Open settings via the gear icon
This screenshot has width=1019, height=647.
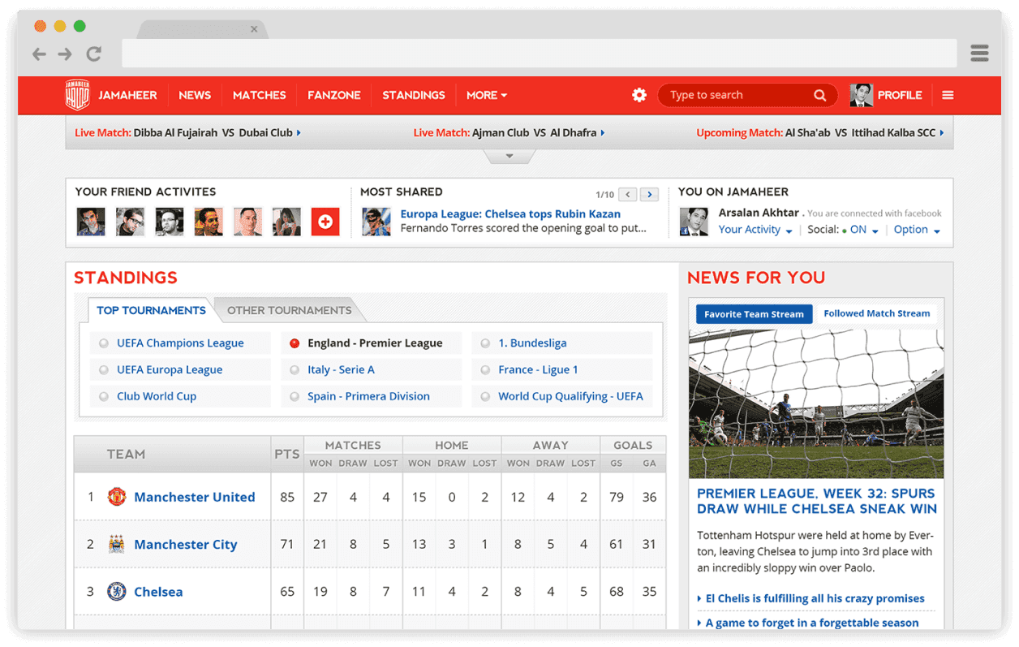pos(639,95)
